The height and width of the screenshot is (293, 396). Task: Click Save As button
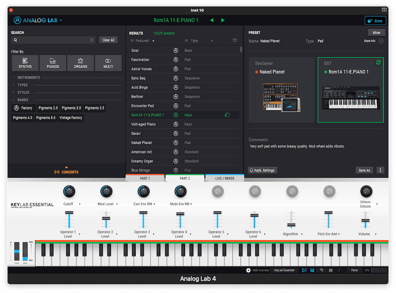pos(364,170)
